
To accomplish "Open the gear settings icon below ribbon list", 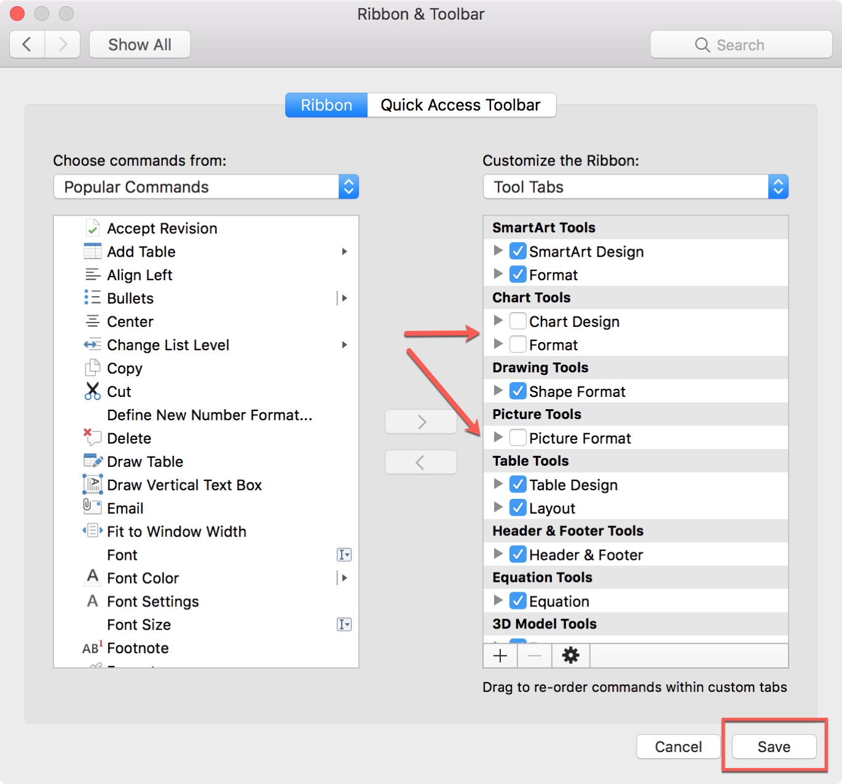I will point(571,656).
